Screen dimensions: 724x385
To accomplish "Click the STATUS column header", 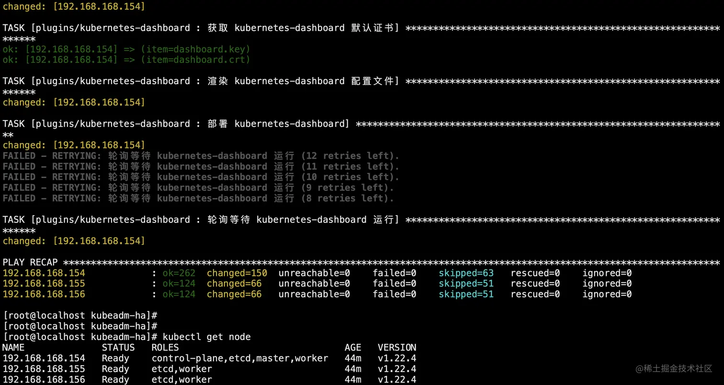I will 118,348.
